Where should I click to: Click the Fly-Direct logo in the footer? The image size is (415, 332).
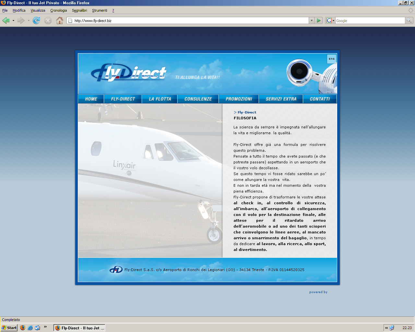(116, 270)
